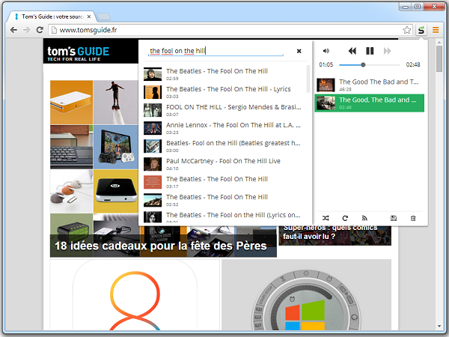Image resolution: width=449 pixels, height=337 pixels.
Task: Click thumbnail of Paul McCartney live result
Action: 153,164
